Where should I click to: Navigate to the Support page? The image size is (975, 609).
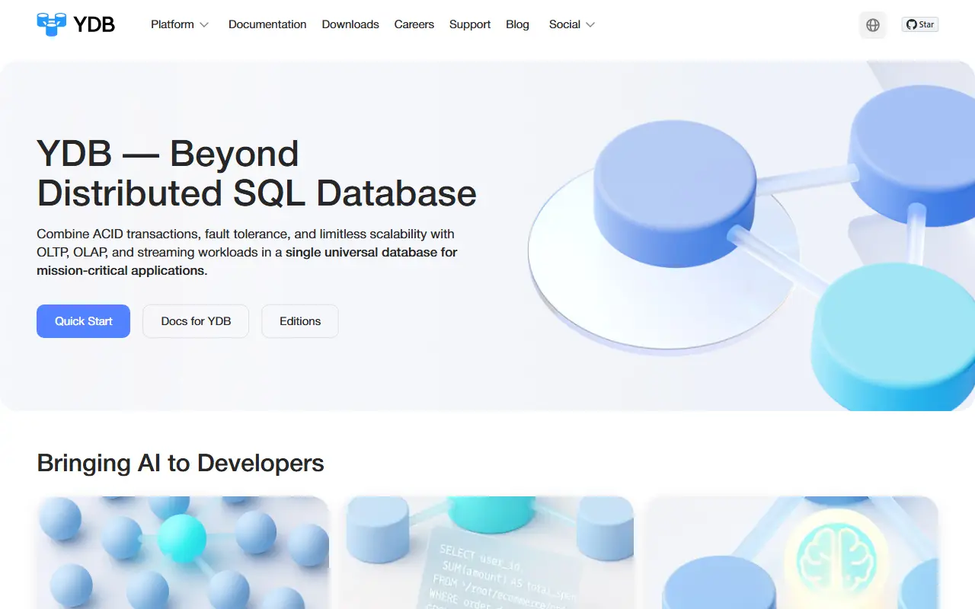pos(470,24)
